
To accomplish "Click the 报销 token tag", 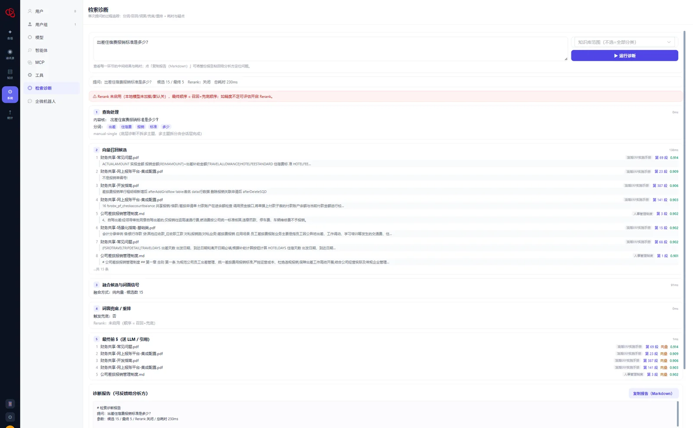I will click(141, 127).
